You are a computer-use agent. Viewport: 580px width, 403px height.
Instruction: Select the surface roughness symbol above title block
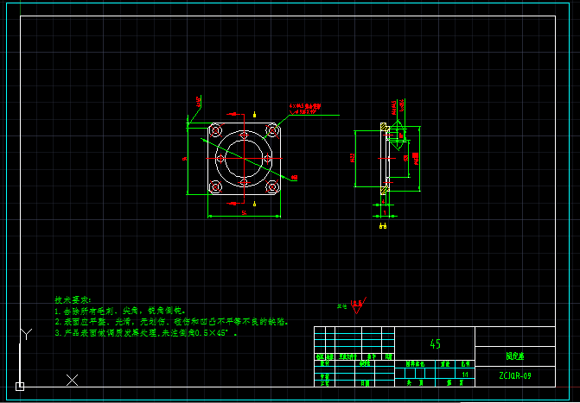point(357,305)
